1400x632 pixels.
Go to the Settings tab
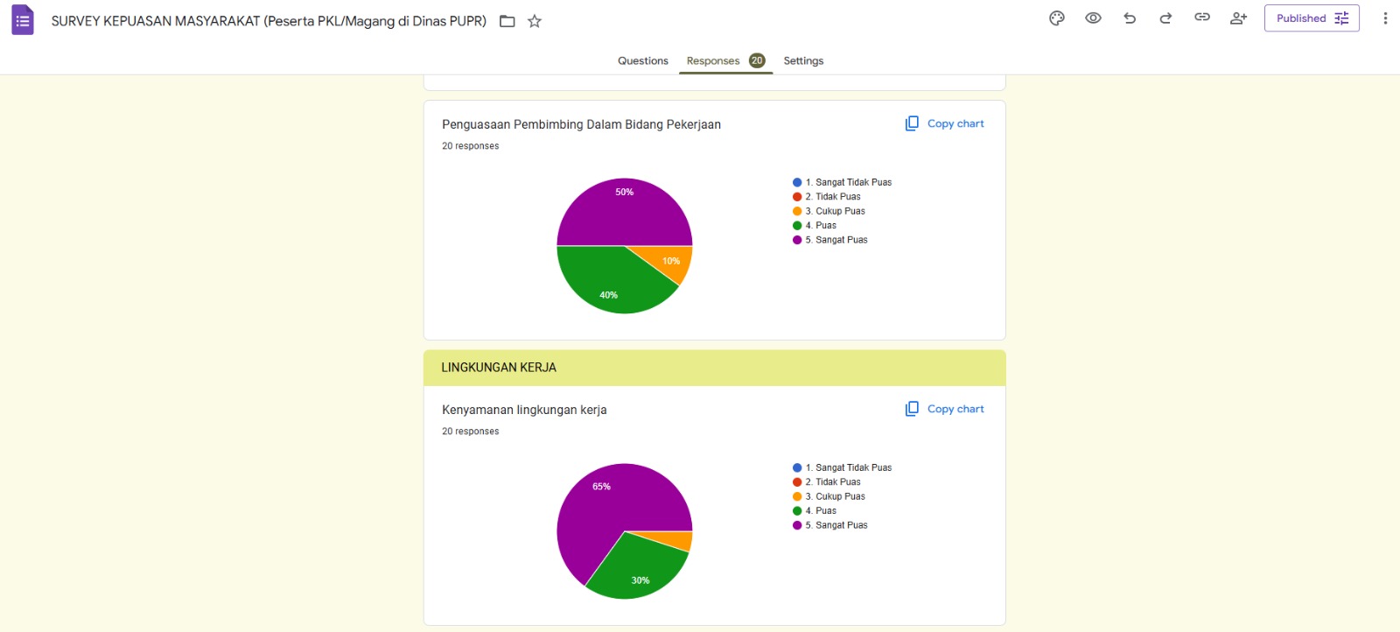pyautogui.click(x=803, y=60)
